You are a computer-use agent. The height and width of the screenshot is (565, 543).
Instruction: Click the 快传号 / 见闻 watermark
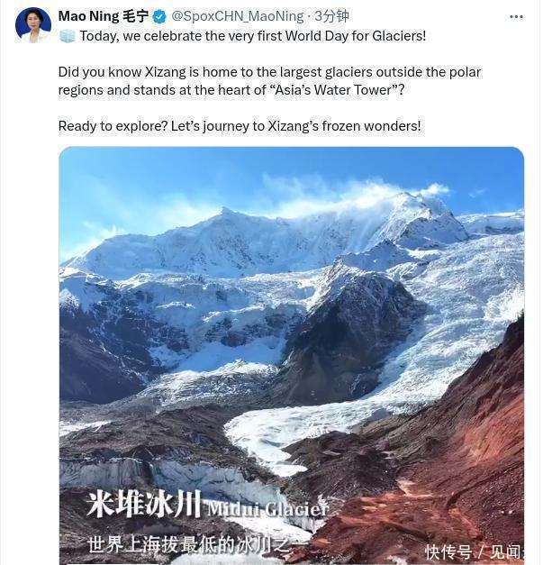point(474,552)
